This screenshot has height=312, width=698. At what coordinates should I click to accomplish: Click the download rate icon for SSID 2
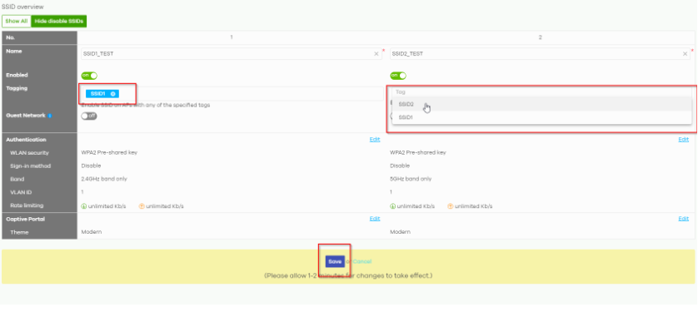tap(392, 206)
